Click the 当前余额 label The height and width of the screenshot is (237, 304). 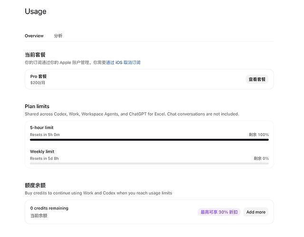point(39,216)
